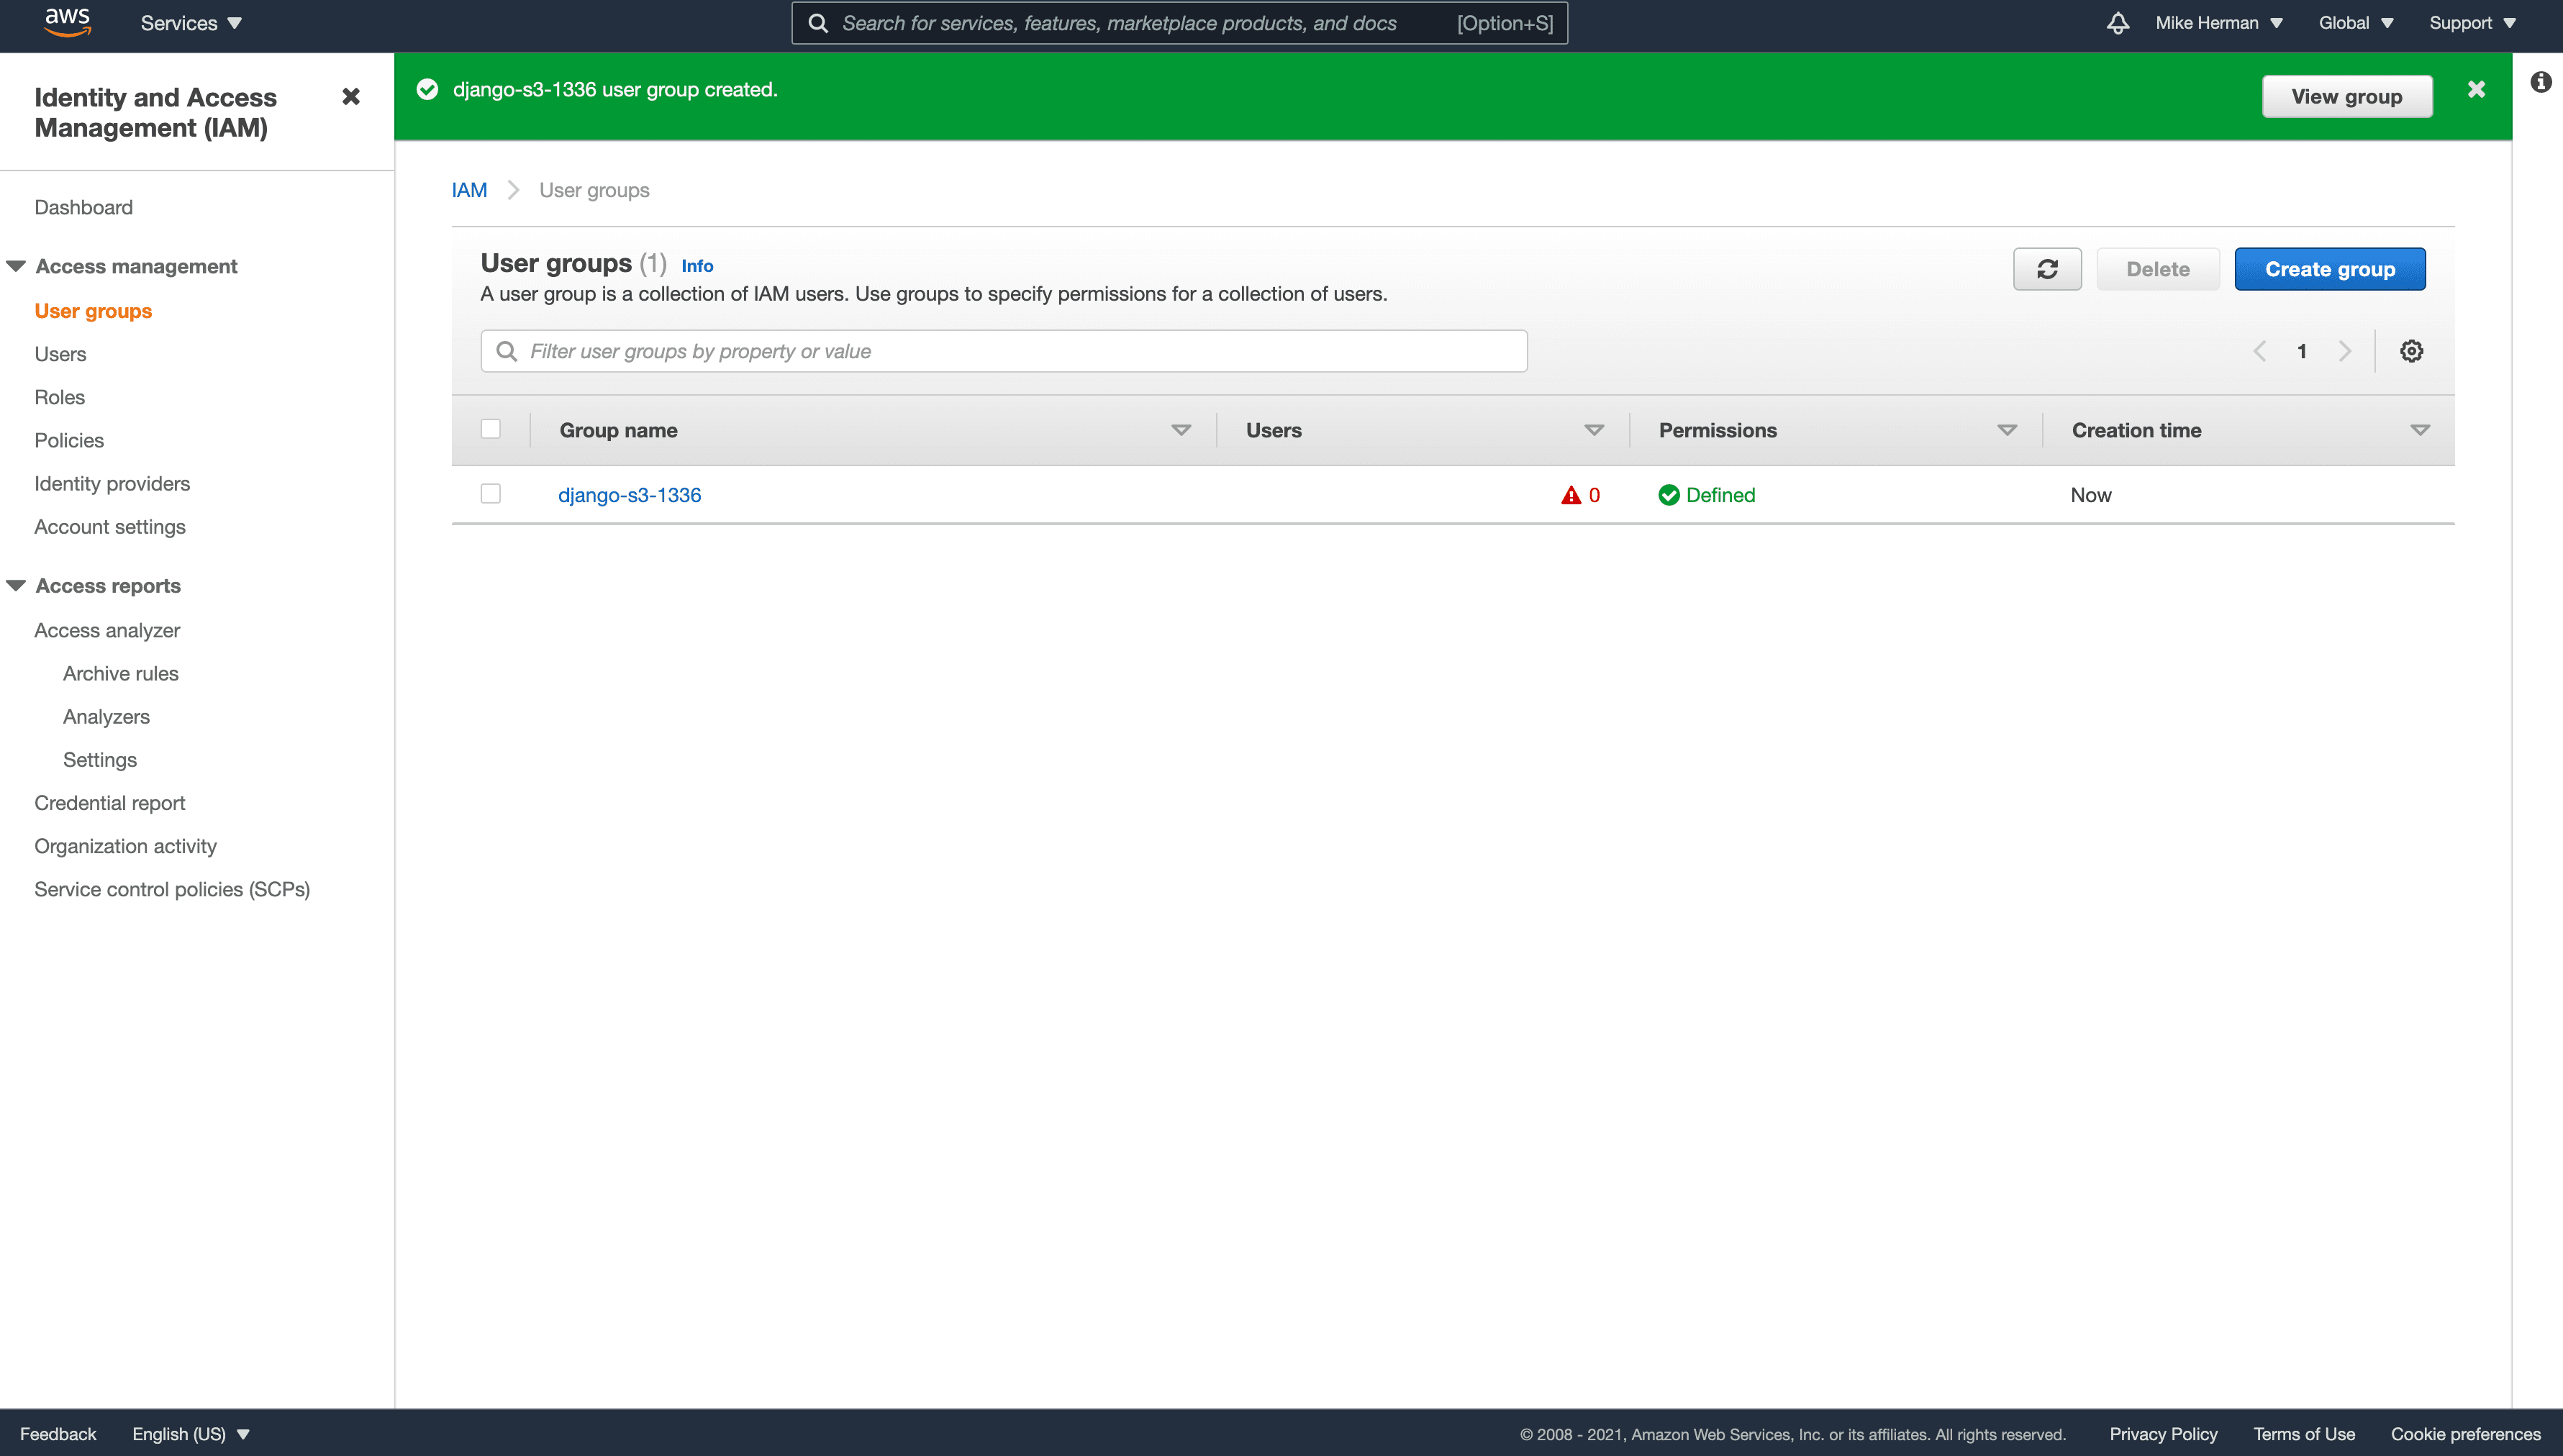Screen dimensions: 2563x1456
Task: Sort by Permissions column arrow
Action: click(2007, 430)
